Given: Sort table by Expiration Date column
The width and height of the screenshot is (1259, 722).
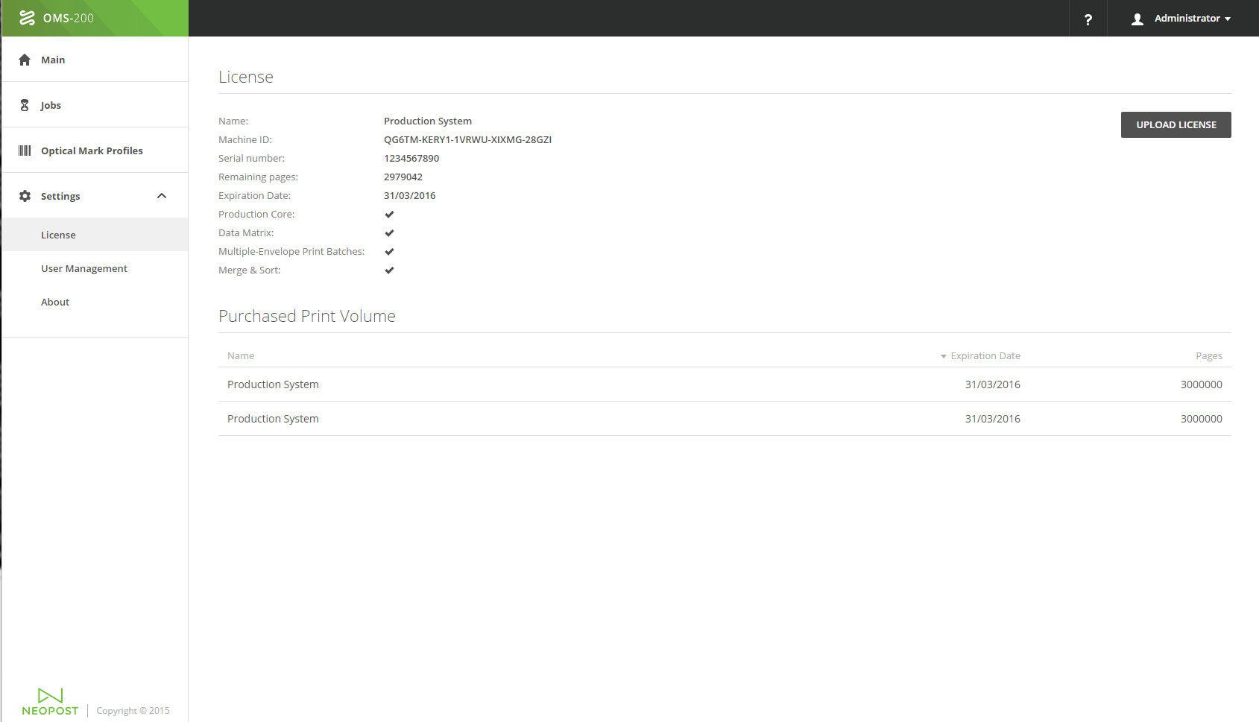Looking at the screenshot, I should tap(984, 356).
